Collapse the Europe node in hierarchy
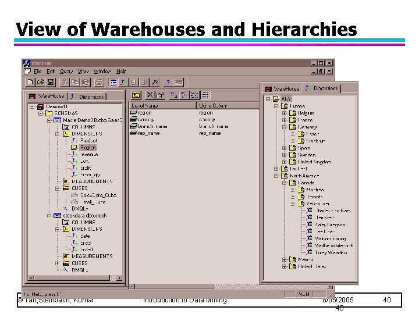Image resolution: width=419 pixels, height=314 pixels. [276, 106]
